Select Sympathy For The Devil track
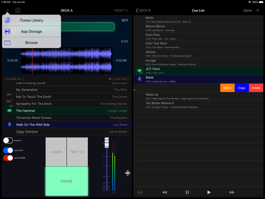Image resolution: width=265 pixels, height=199 pixels. (x=67, y=104)
